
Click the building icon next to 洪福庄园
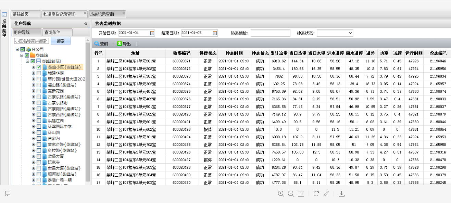point(45,120)
